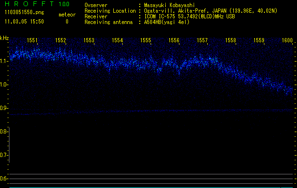Click the name Masayuki Kobayashi
Viewport: 297px width, 188px height.
(170, 5)
